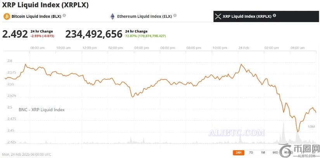Open info icon beside Bitcoin Liquid Index
The height and width of the screenshot is (158, 320).
(64, 16)
